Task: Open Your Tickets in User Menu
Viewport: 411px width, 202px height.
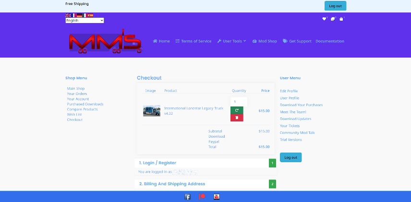Action: pos(290,126)
